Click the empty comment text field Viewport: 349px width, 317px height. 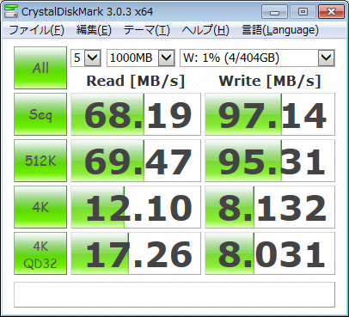pos(174,295)
